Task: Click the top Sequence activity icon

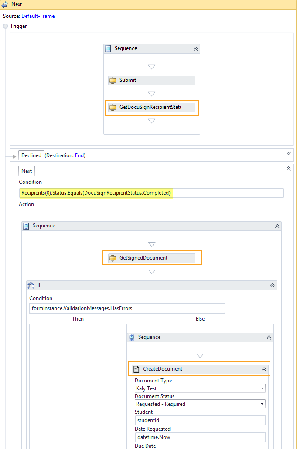Action: coord(108,49)
